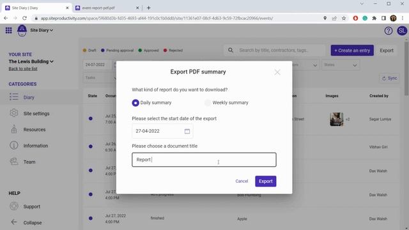
Task: Focus the search by title field
Action: (274, 50)
